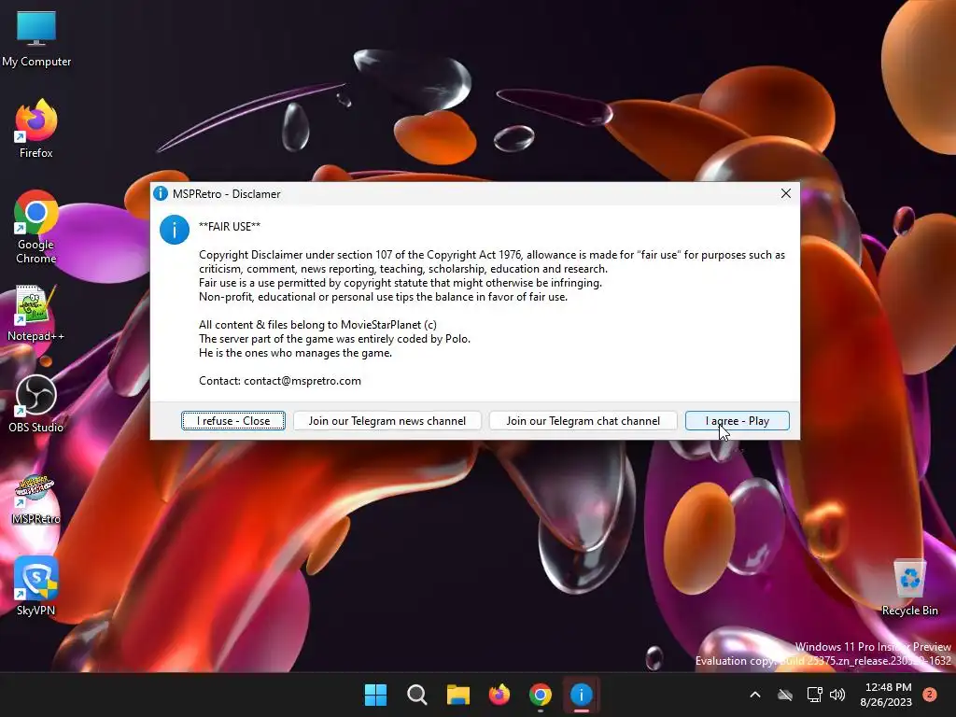Show hidden system tray icons

(x=754, y=695)
